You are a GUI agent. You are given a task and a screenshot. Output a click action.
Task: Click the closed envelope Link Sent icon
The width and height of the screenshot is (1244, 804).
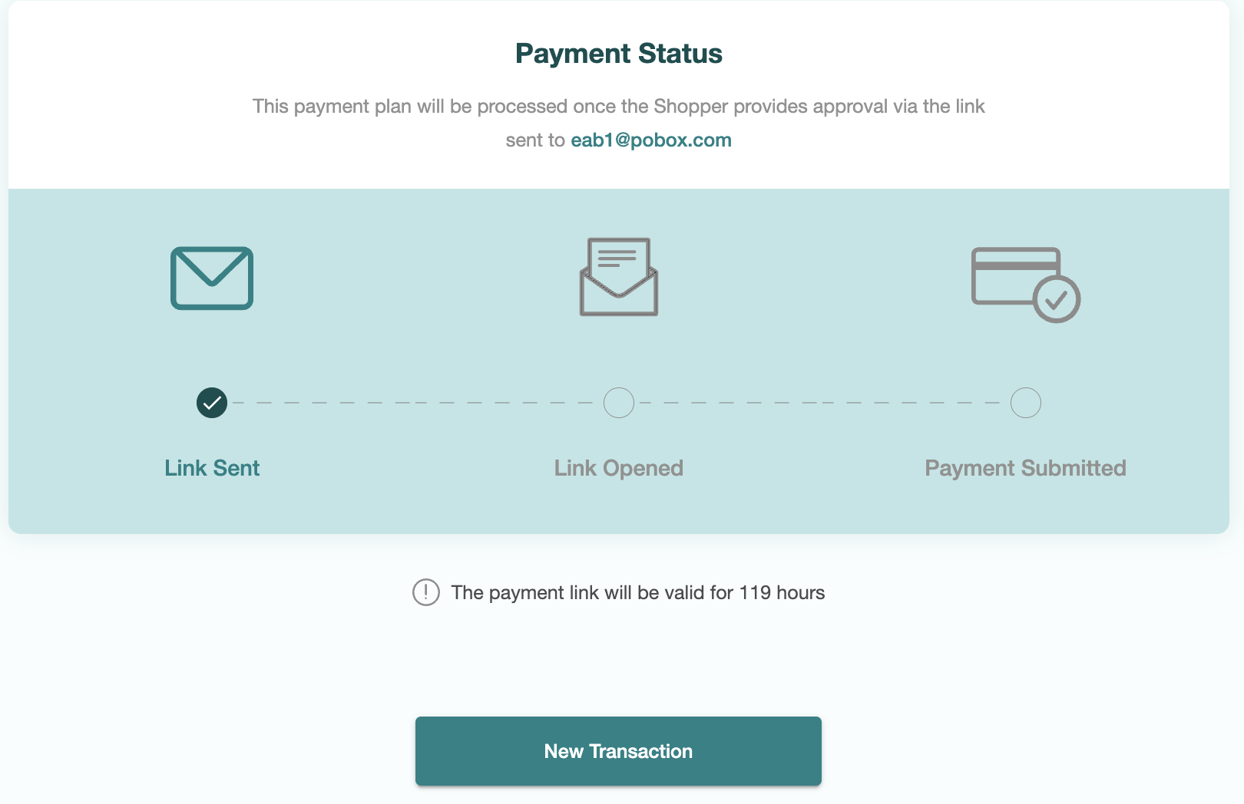click(212, 278)
